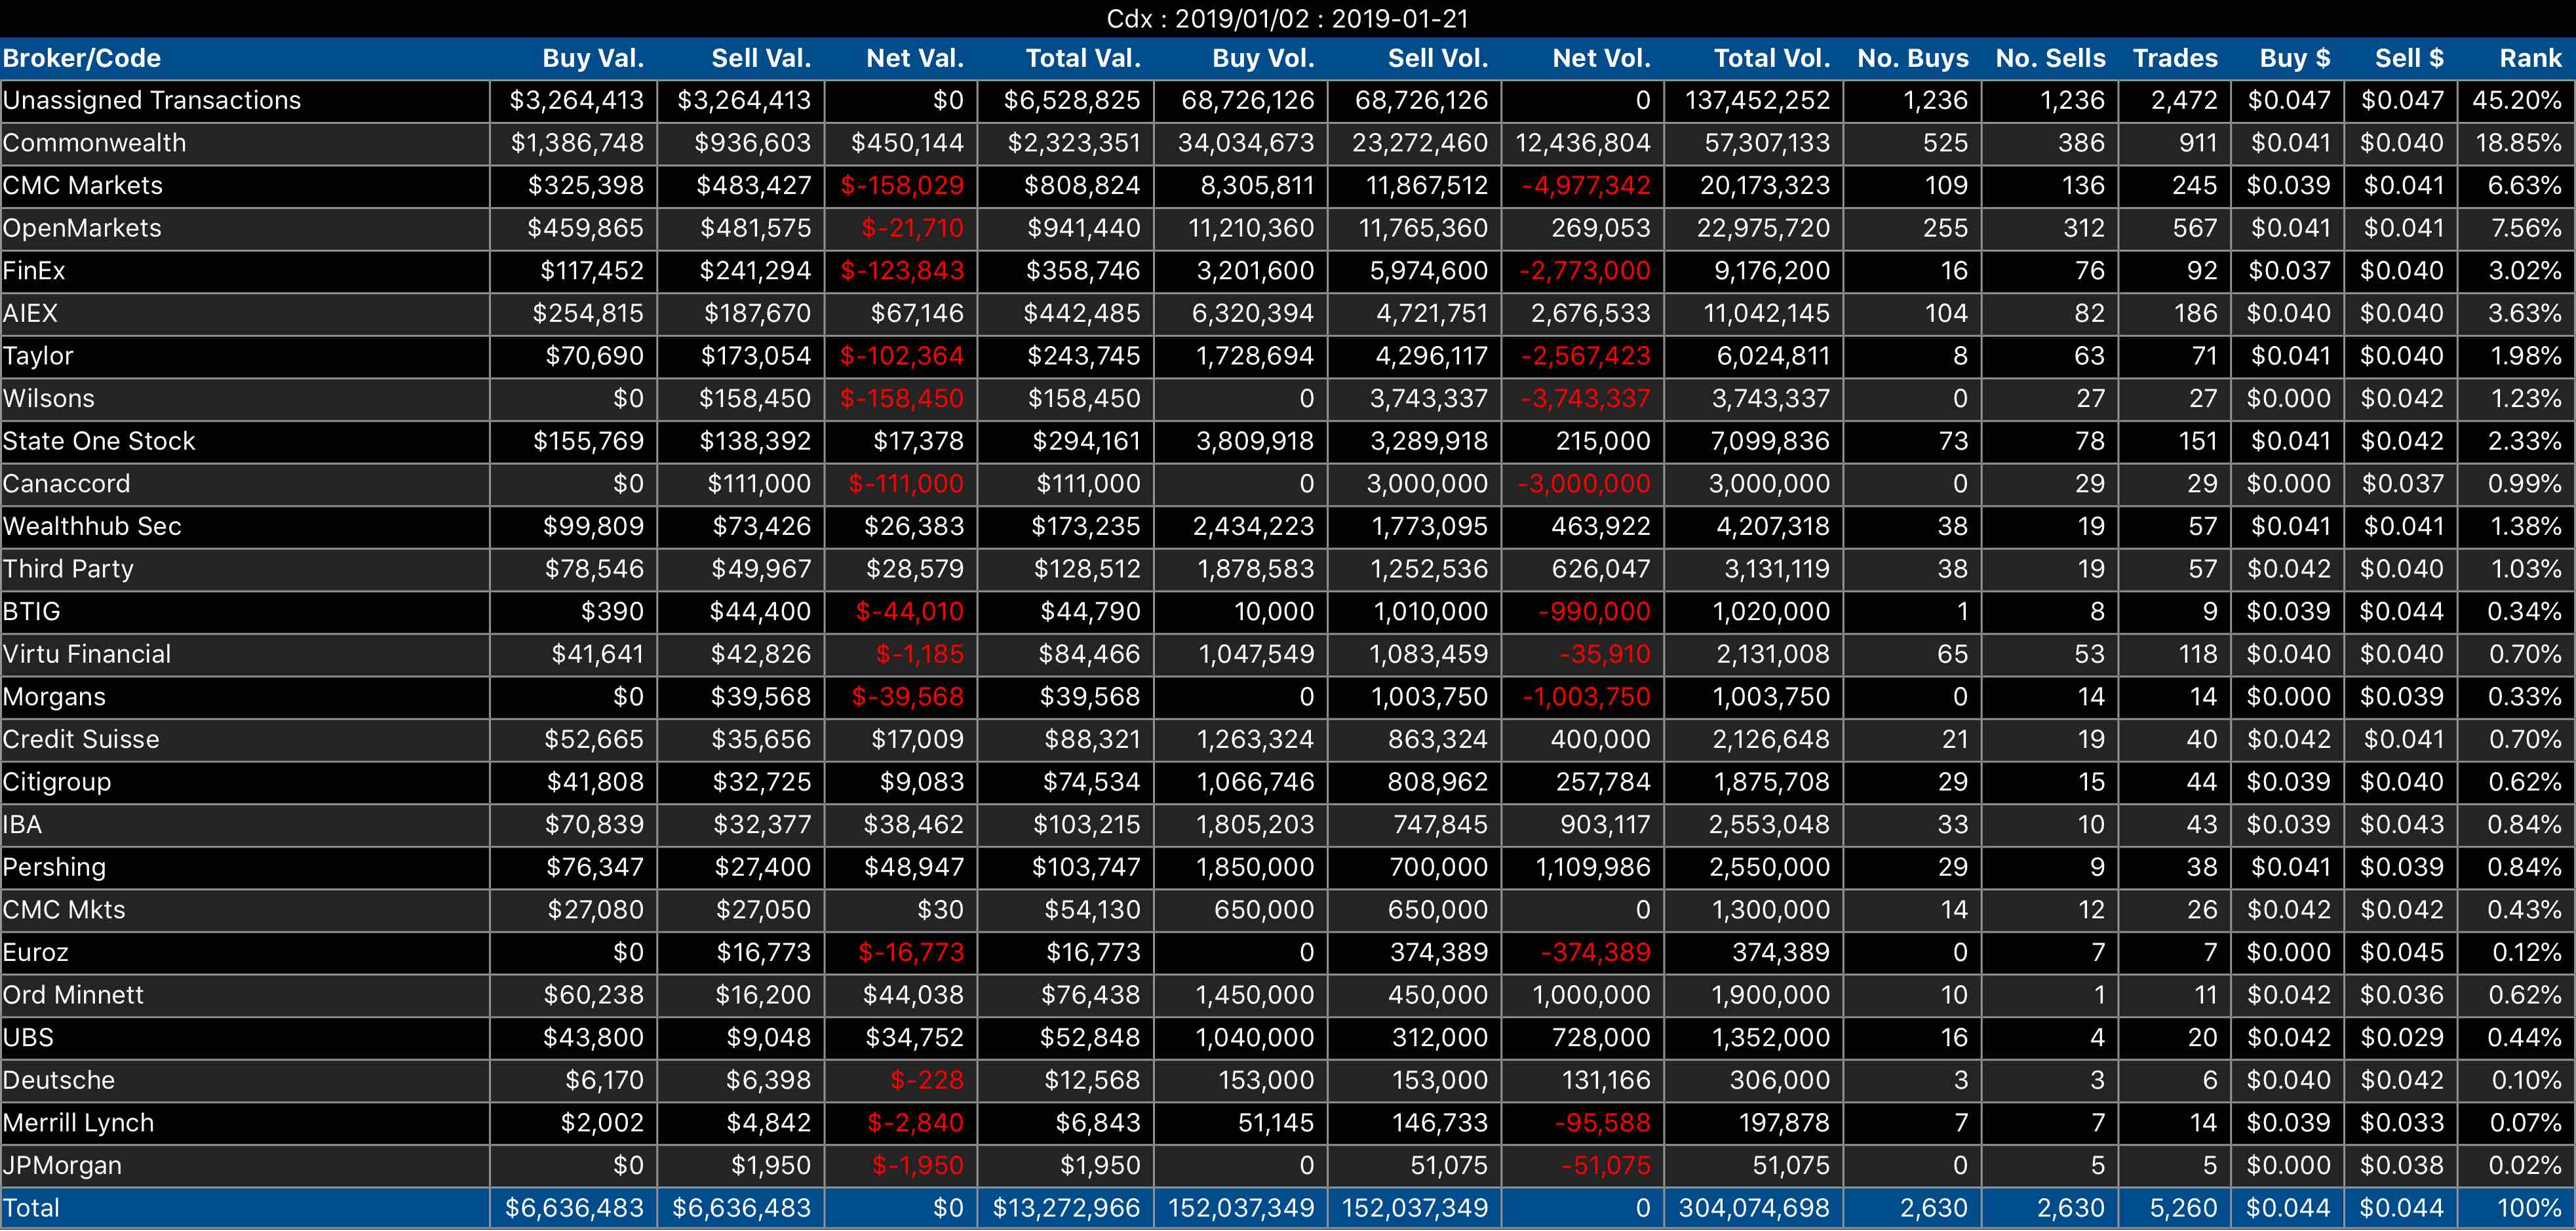Image resolution: width=2576 pixels, height=1231 pixels.
Task: Click total value $13,272,966 in Total row
Action: click(x=1066, y=1208)
